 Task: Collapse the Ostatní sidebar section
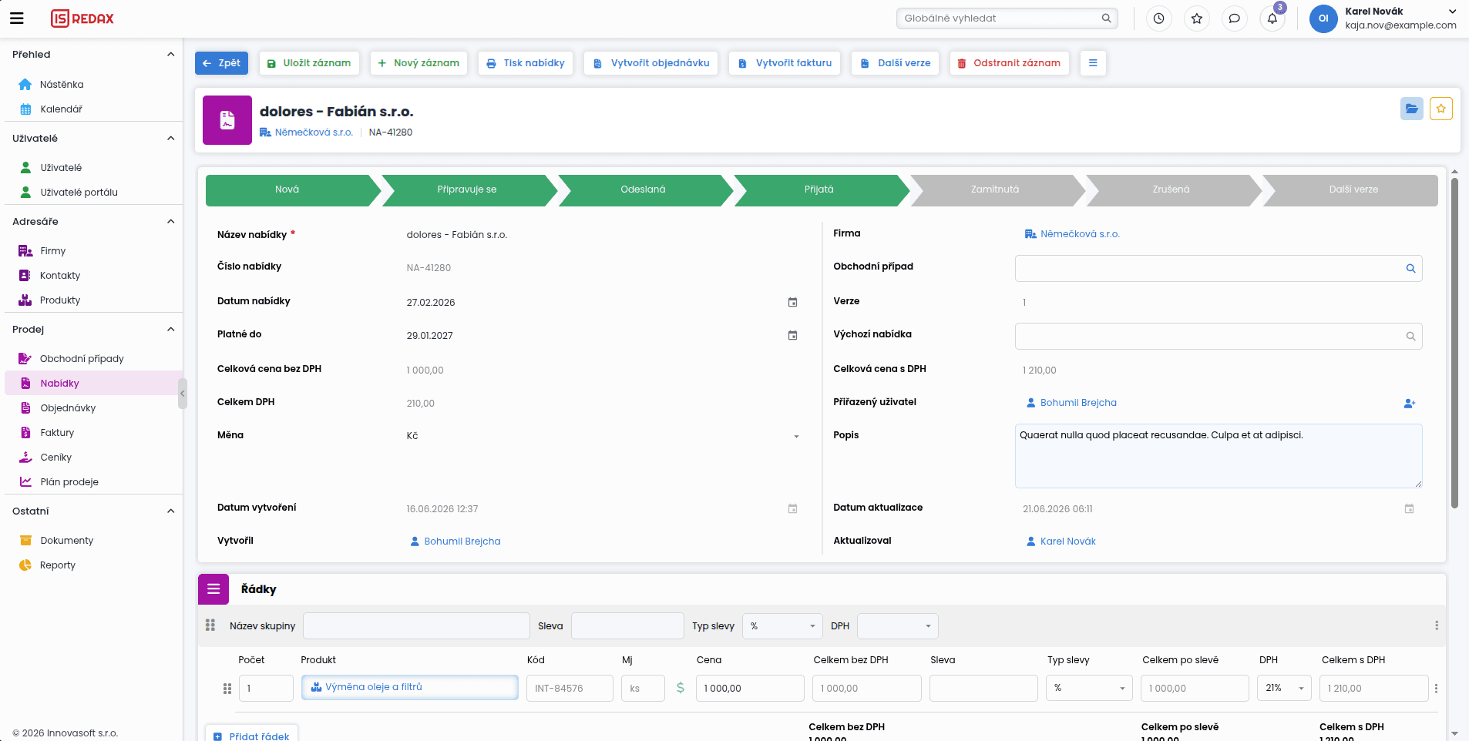(x=170, y=511)
